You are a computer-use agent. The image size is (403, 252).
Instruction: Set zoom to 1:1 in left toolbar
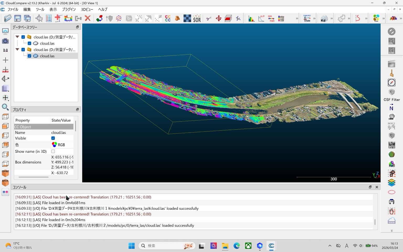(x=5, y=50)
